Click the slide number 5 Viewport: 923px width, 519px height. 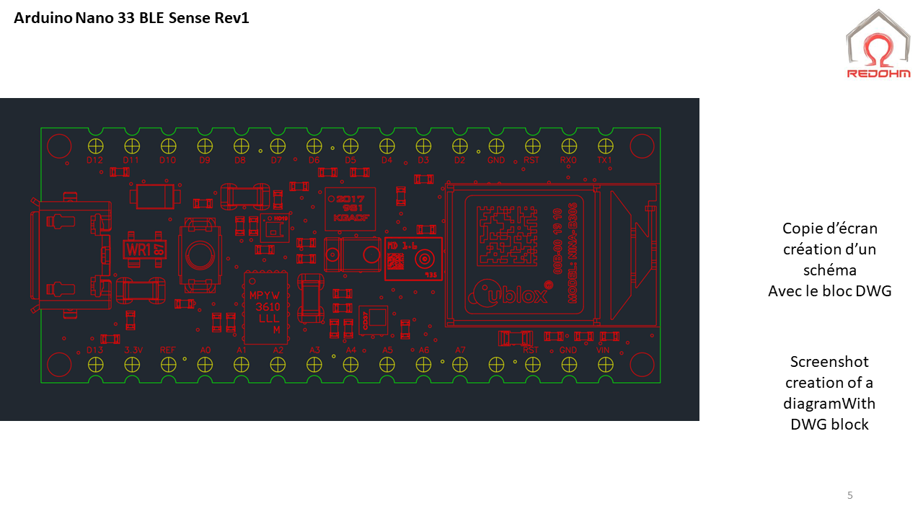[849, 495]
